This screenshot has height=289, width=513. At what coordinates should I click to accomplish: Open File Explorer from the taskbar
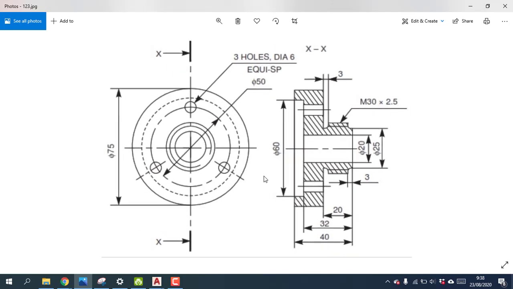46,281
